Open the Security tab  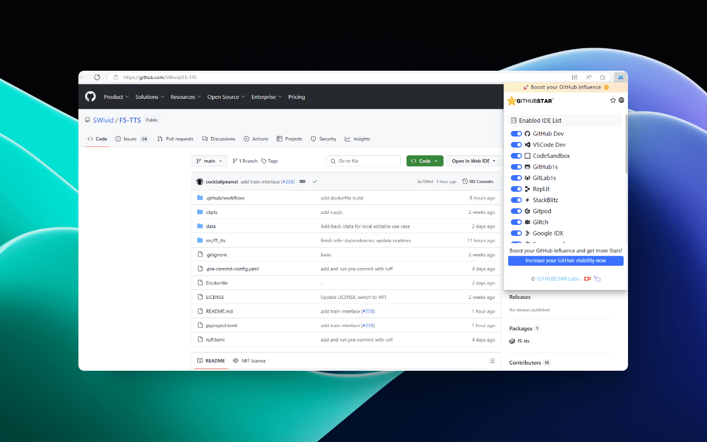click(324, 139)
